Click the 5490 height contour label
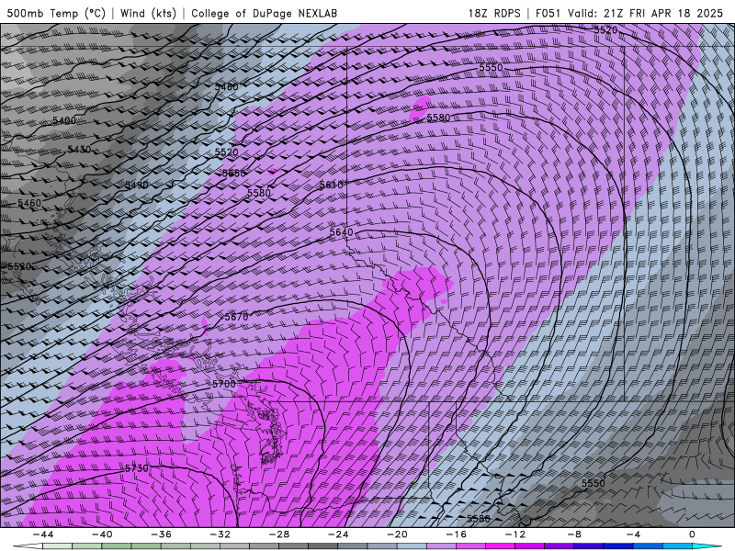The image size is (735, 551). tap(137, 186)
